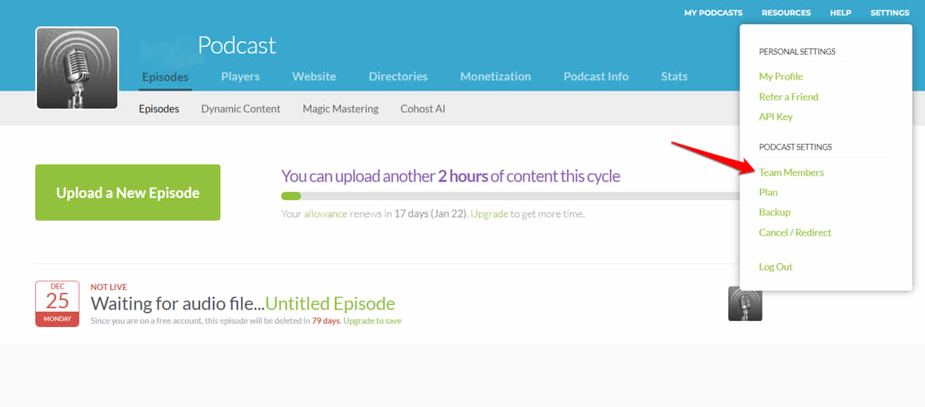
Task: Choose Log Out from settings menu
Action: coord(775,267)
